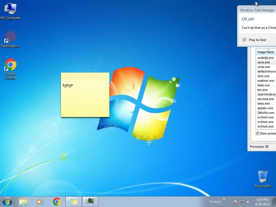Select explorer.exe in the process list
Viewport: 276px width, 207px height.
click(266, 81)
